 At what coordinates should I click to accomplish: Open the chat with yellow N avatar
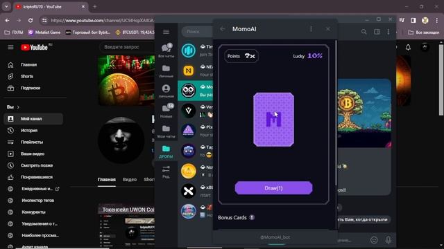[195, 71]
